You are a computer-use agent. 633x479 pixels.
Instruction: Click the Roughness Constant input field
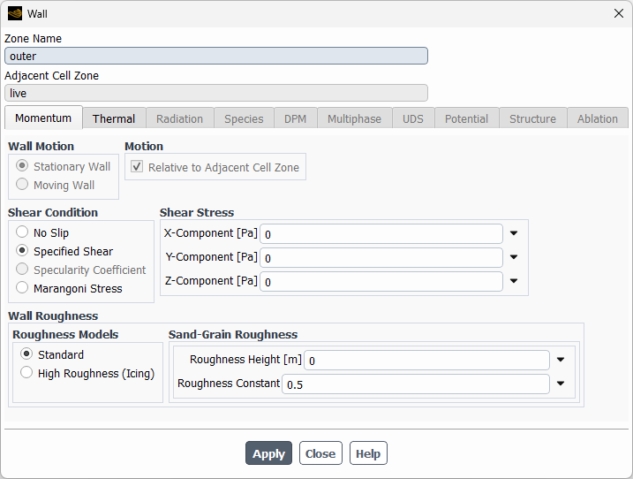click(x=415, y=384)
